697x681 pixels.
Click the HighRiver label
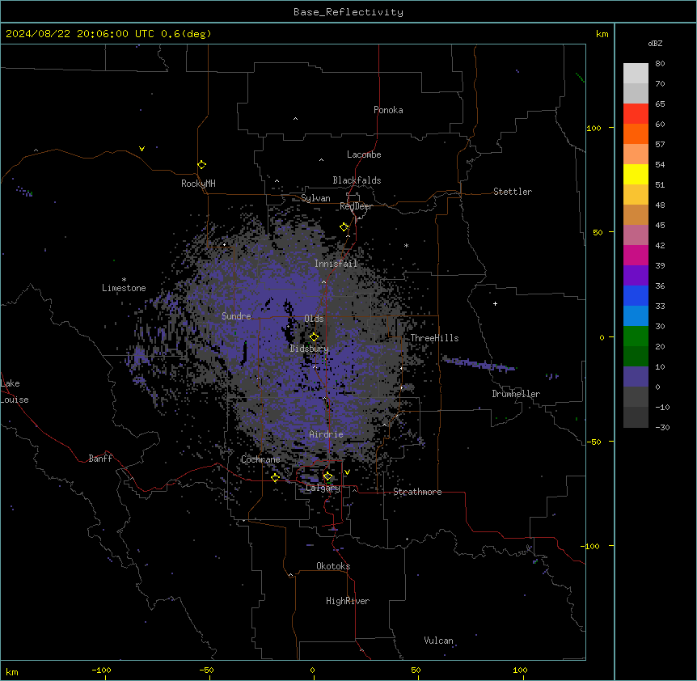click(x=348, y=601)
